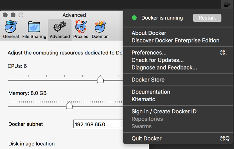Select the Advanced gears icon
234x149 pixels.
[x=60, y=26]
